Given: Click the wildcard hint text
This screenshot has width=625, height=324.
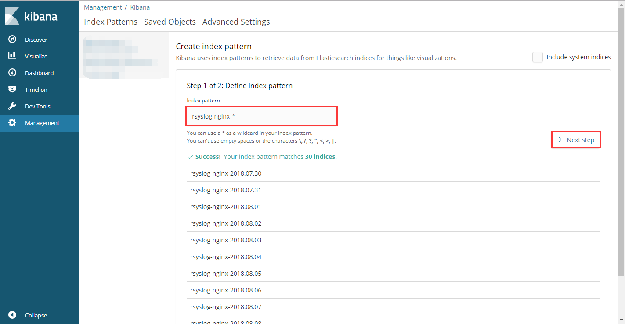Looking at the screenshot, I should coord(249,133).
